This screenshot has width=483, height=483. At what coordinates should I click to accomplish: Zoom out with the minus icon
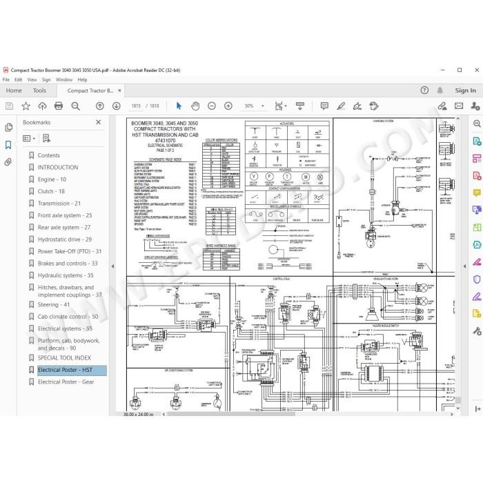[212, 106]
